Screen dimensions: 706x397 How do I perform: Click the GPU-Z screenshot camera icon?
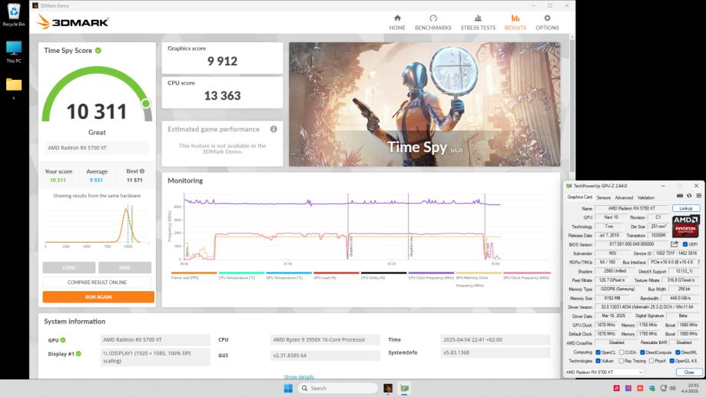pyautogui.click(x=679, y=196)
